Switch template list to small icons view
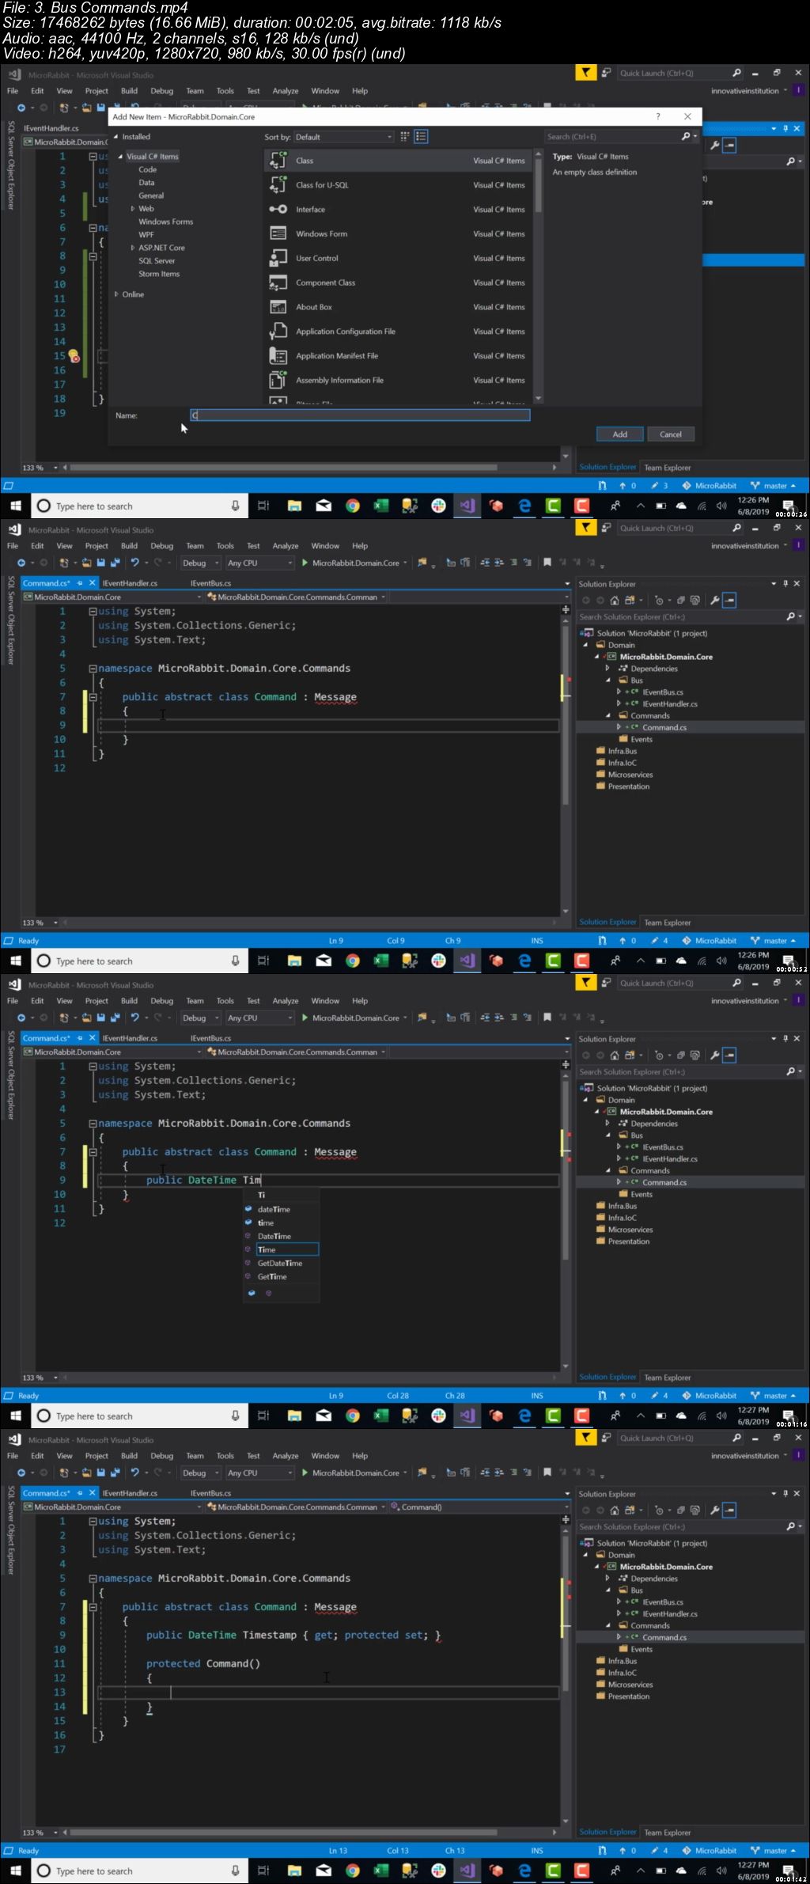 [404, 137]
